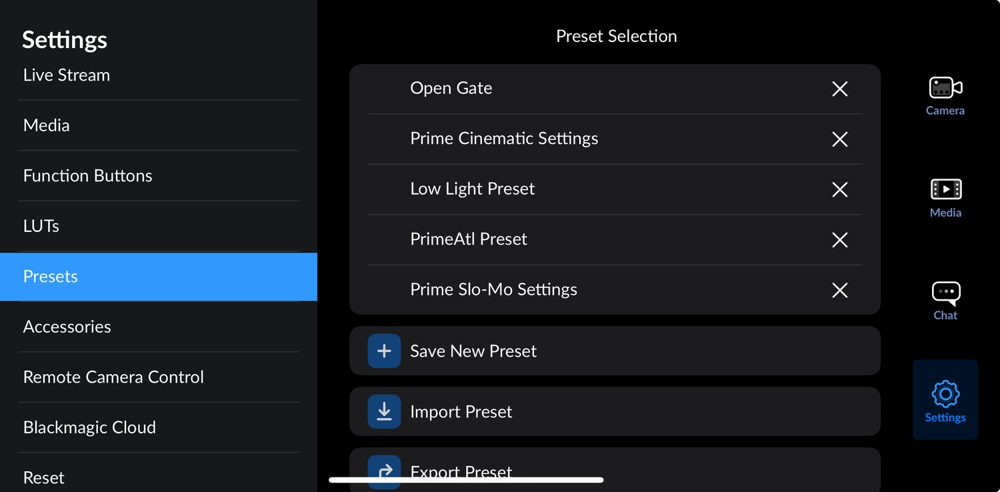The image size is (1000, 492).
Task: Choose the Prime Slo-Mo Settings preset
Action: click(x=493, y=290)
